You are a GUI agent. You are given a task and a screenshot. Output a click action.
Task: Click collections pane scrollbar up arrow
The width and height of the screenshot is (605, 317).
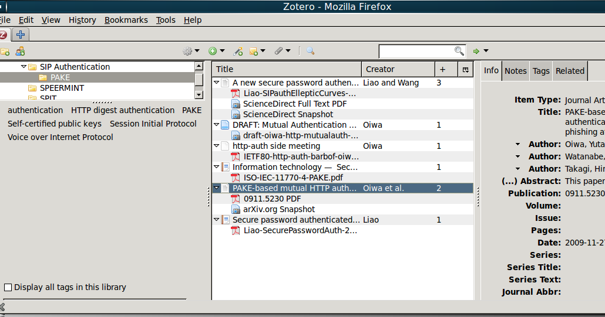click(199, 66)
